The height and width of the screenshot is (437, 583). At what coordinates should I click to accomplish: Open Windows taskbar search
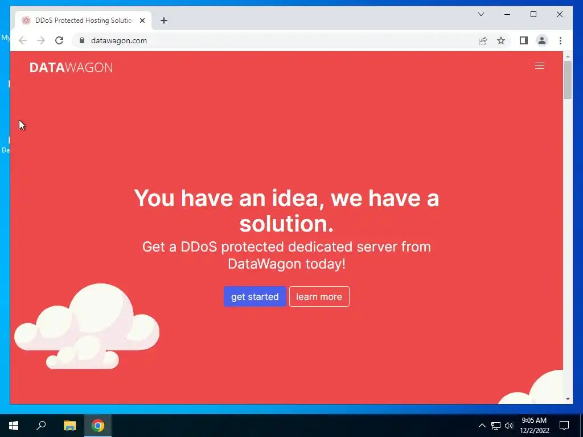click(41, 426)
